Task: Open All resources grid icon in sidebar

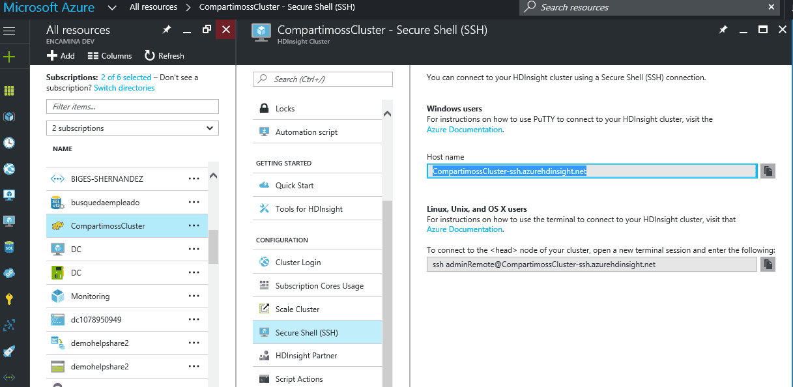Action: click(x=9, y=91)
